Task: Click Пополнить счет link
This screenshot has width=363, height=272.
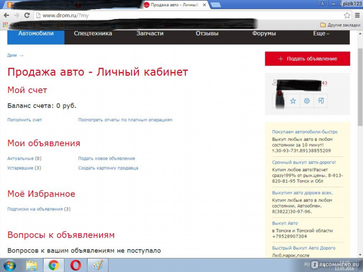Action: coord(25,120)
